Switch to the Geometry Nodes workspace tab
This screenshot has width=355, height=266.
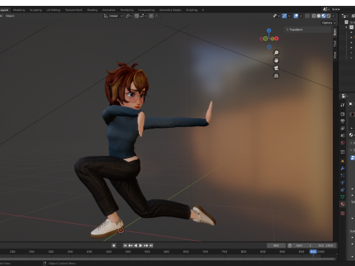[170, 10]
